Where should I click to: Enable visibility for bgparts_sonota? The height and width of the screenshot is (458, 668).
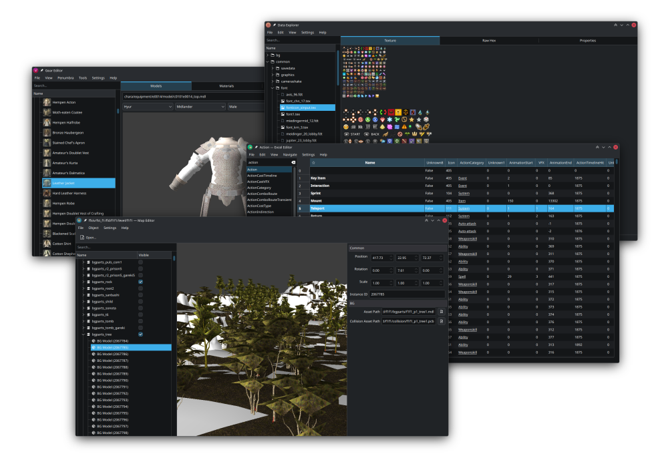point(140,308)
